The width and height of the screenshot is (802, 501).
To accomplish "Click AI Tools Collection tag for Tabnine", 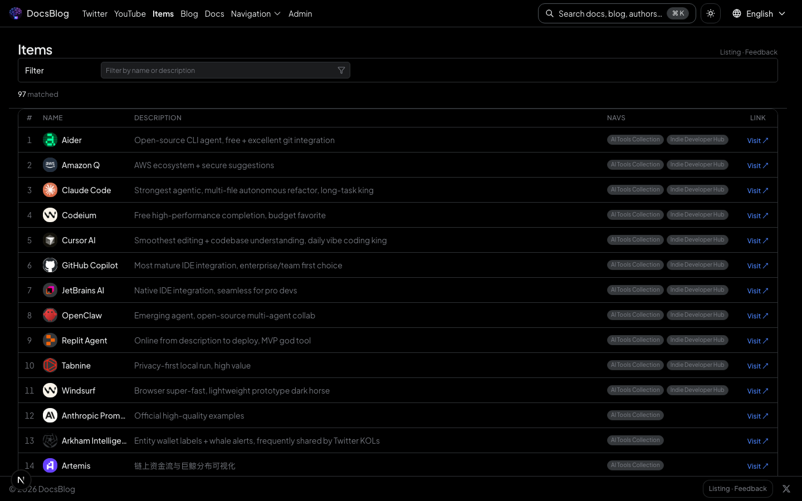I will (635, 365).
